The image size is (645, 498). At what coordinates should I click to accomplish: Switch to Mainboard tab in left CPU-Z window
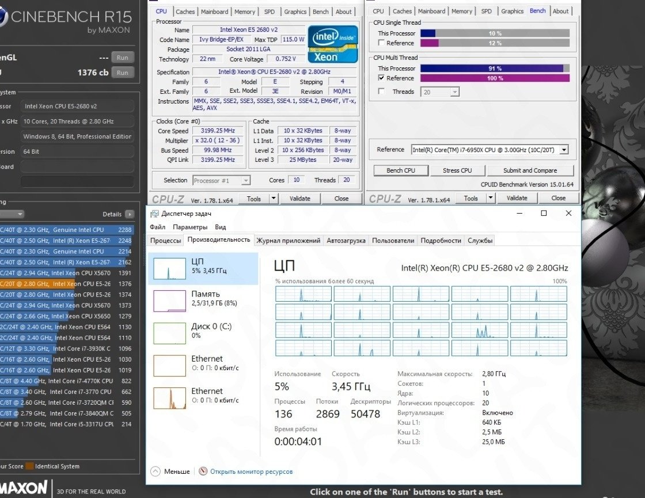[x=214, y=12]
